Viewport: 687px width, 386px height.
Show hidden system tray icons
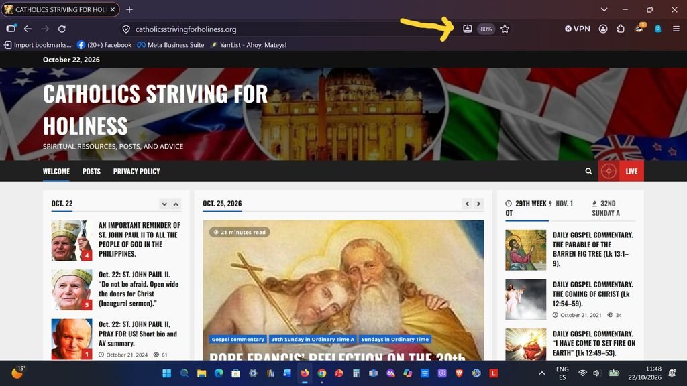pyautogui.click(x=542, y=373)
